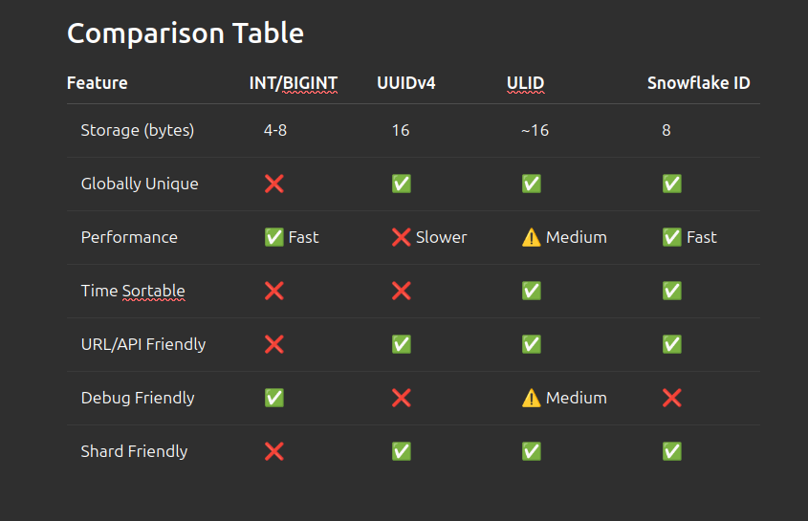Click the ULID column header
The image size is (808, 521).
525,83
